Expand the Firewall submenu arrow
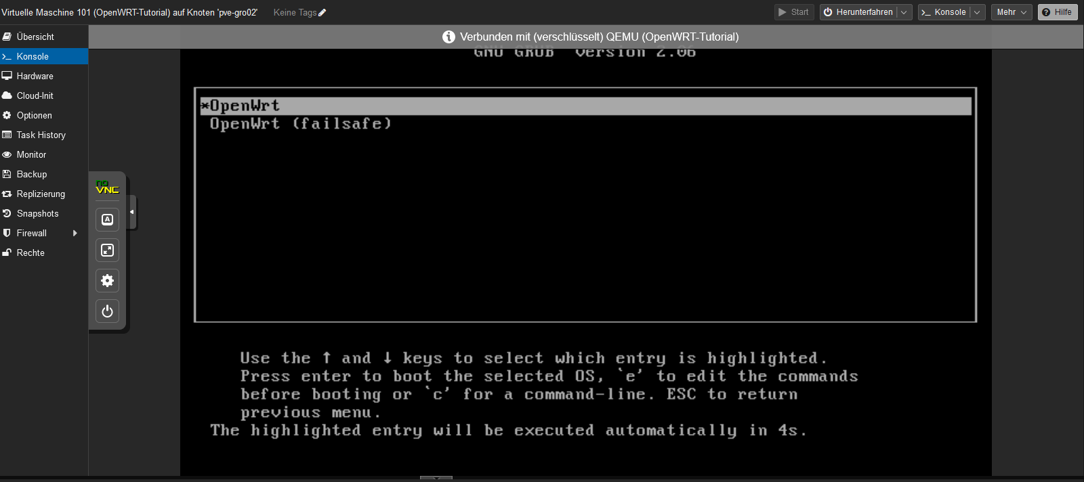 [75, 233]
